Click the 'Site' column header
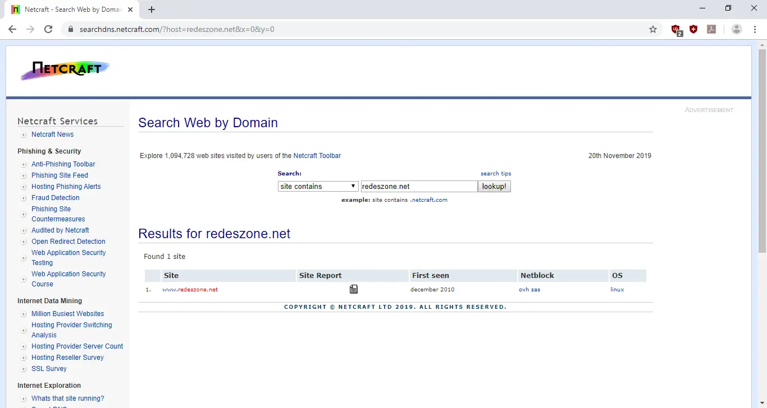This screenshot has width=767, height=408. coord(229,276)
